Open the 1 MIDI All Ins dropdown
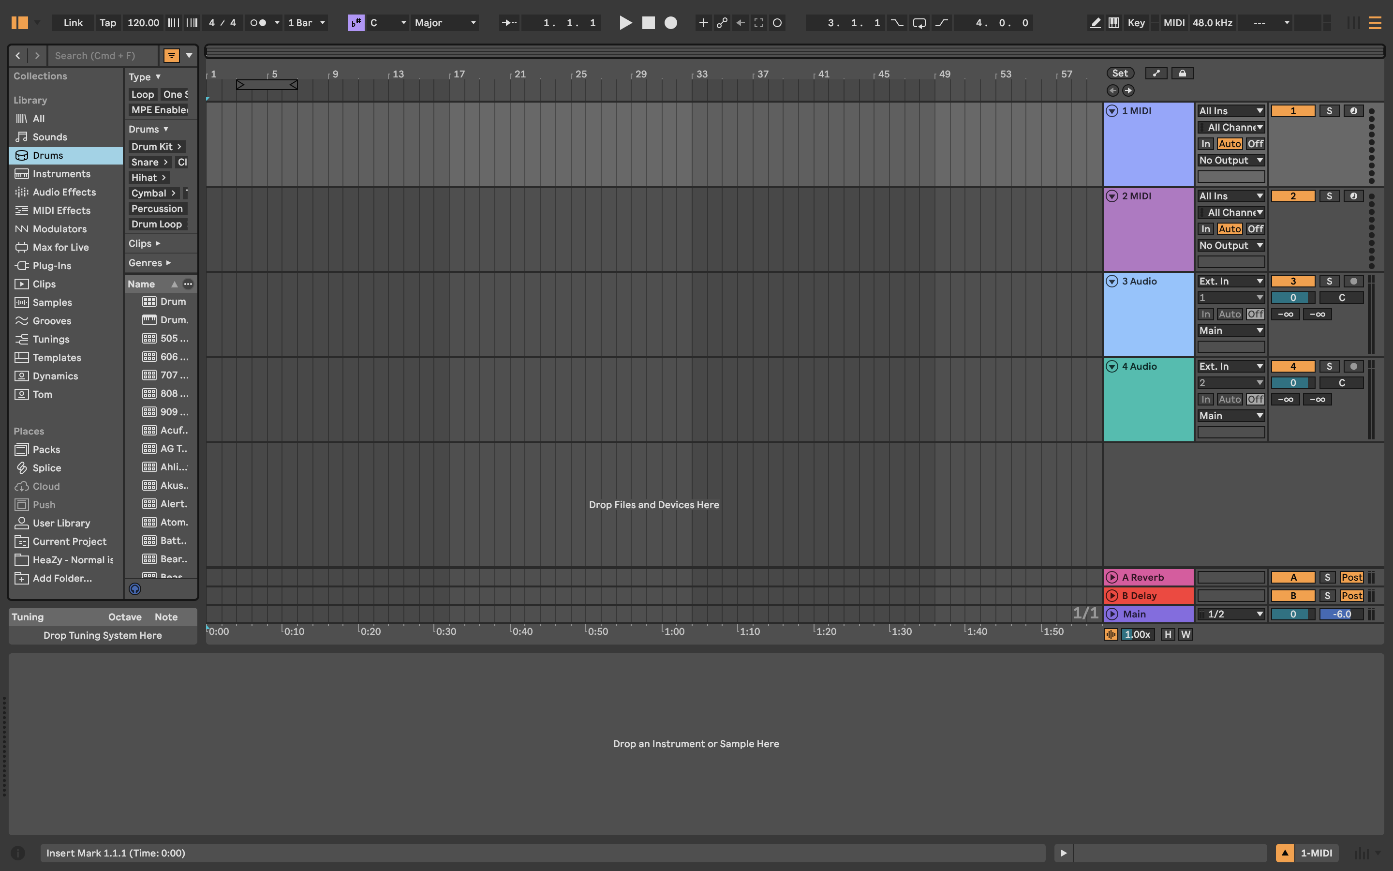The height and width of the screenshot is (871, 1393). point(1230,111)
